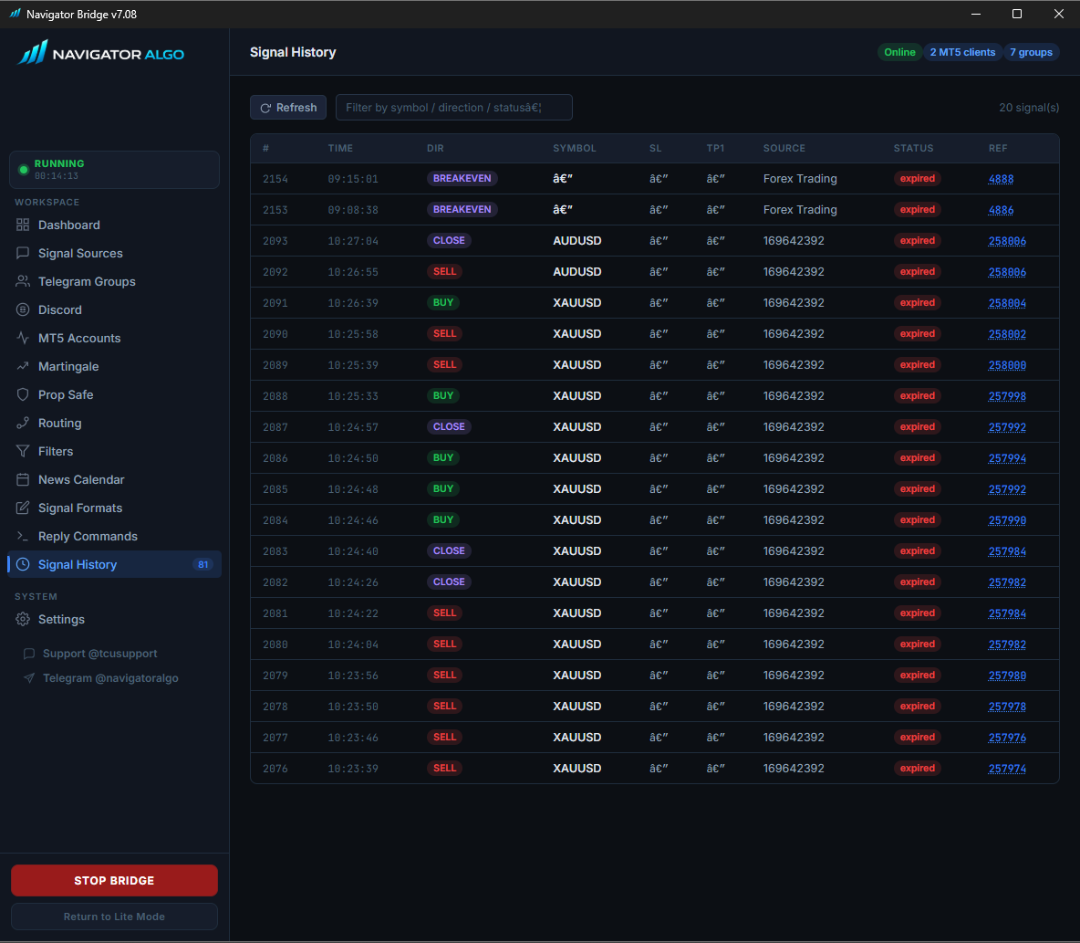The image size is (1080, 943).
Task: Click Return to Lite Mode
Action: click(114, 917)
